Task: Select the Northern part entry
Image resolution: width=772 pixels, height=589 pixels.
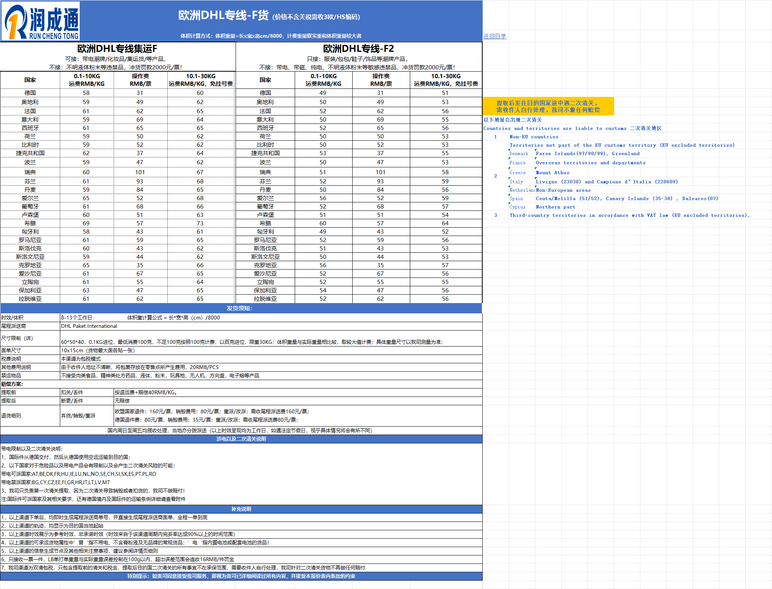Action: [x=555, y=207]
